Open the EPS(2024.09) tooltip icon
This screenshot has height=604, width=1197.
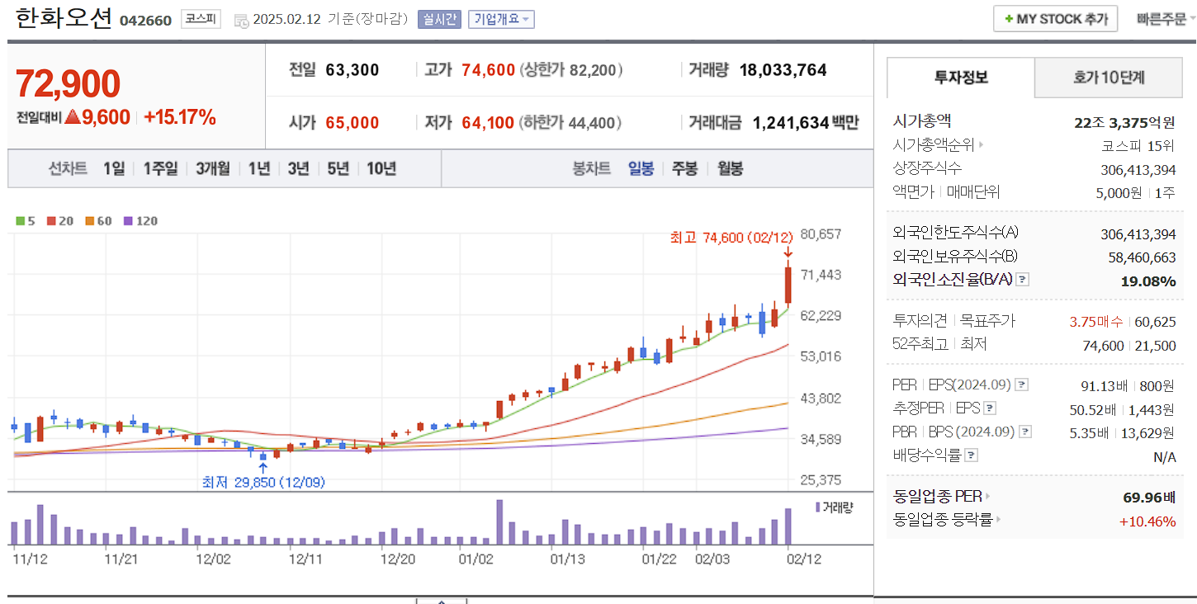(1022, 385)
